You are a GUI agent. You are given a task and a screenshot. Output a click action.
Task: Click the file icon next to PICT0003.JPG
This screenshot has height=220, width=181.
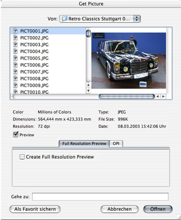click(x=15, y=44)
